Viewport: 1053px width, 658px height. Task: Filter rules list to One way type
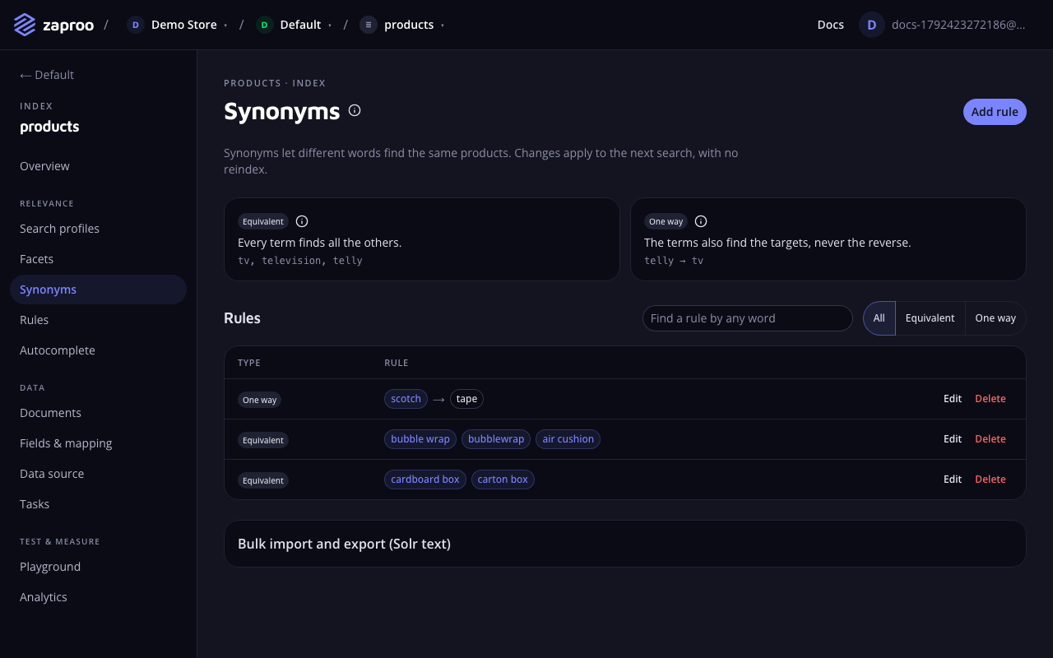995,318
